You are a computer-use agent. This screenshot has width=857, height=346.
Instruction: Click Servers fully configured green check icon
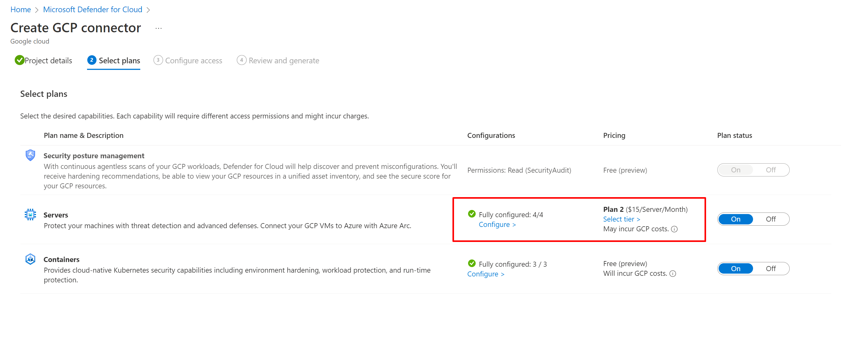tap(472, 214)
